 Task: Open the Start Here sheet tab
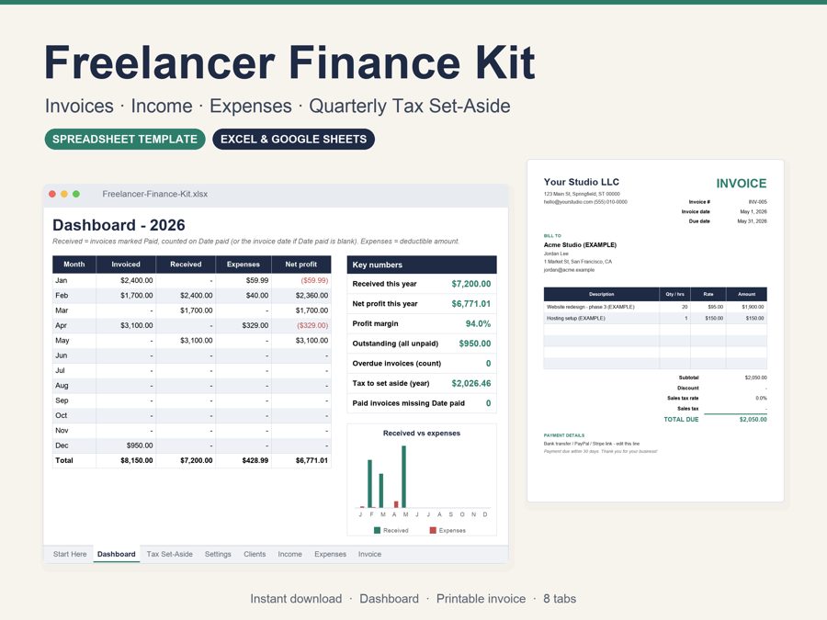pyautogui.click(x=70, y=554)
